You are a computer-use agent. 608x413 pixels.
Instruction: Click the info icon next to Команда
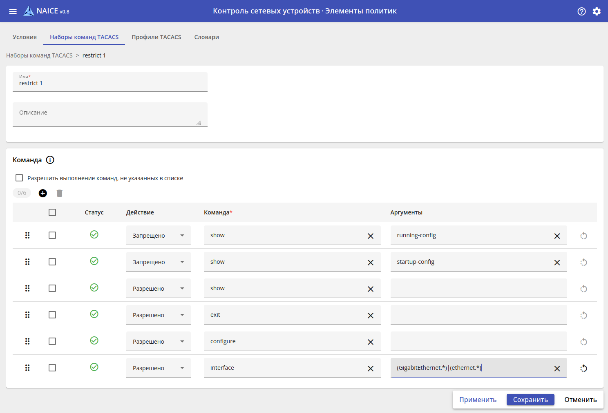pos(50,160)
